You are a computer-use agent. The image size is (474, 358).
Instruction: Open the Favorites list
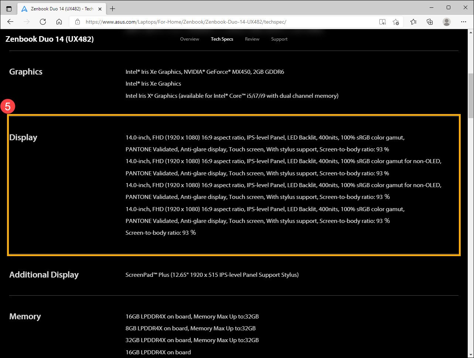tap(413, 22)
